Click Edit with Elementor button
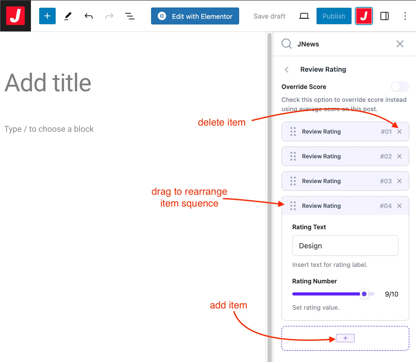The width and height of the screenshot is (416, 362). (x=195, y=16)
